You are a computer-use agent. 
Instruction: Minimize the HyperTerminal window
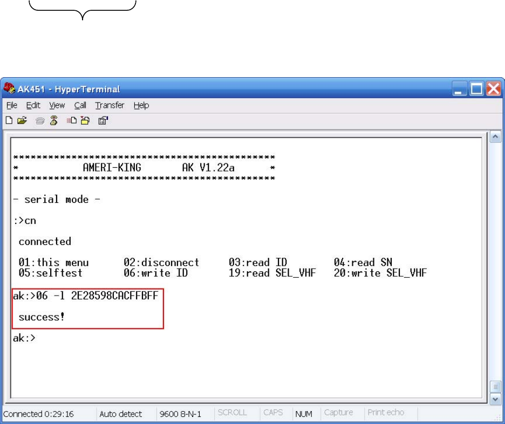point(460,88)
